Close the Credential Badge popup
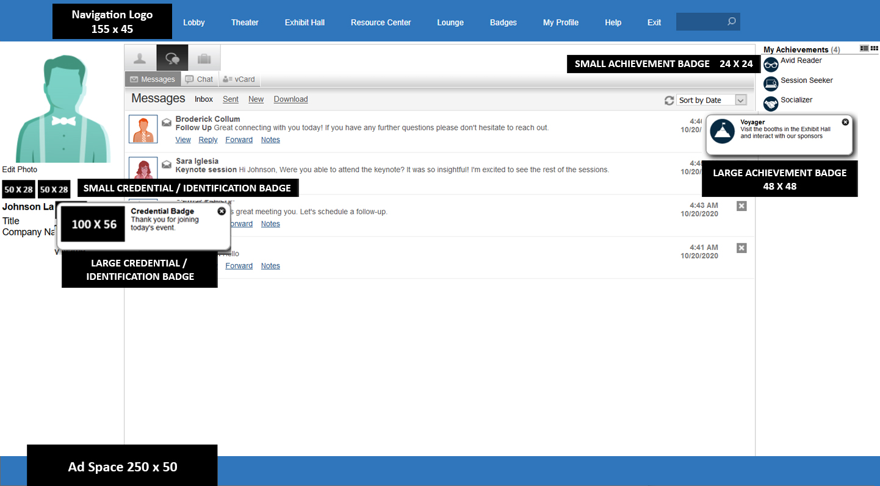The width and height of the screenshot is (880, 486). 222,211
